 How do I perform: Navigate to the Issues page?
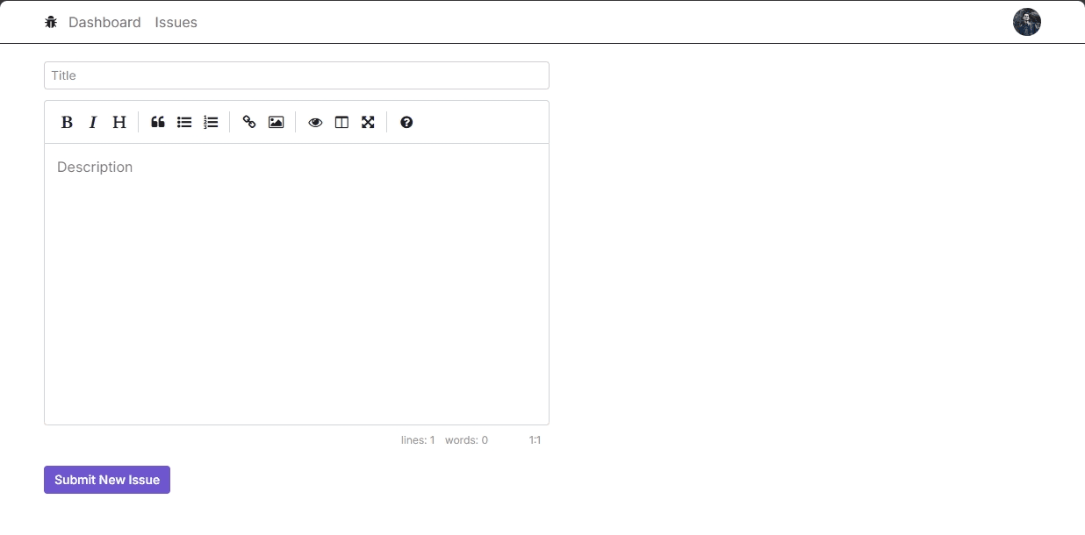pos(176,22)
